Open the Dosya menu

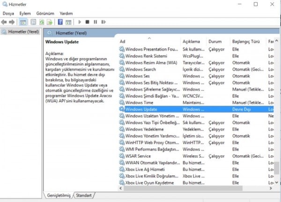pos(8,14)
